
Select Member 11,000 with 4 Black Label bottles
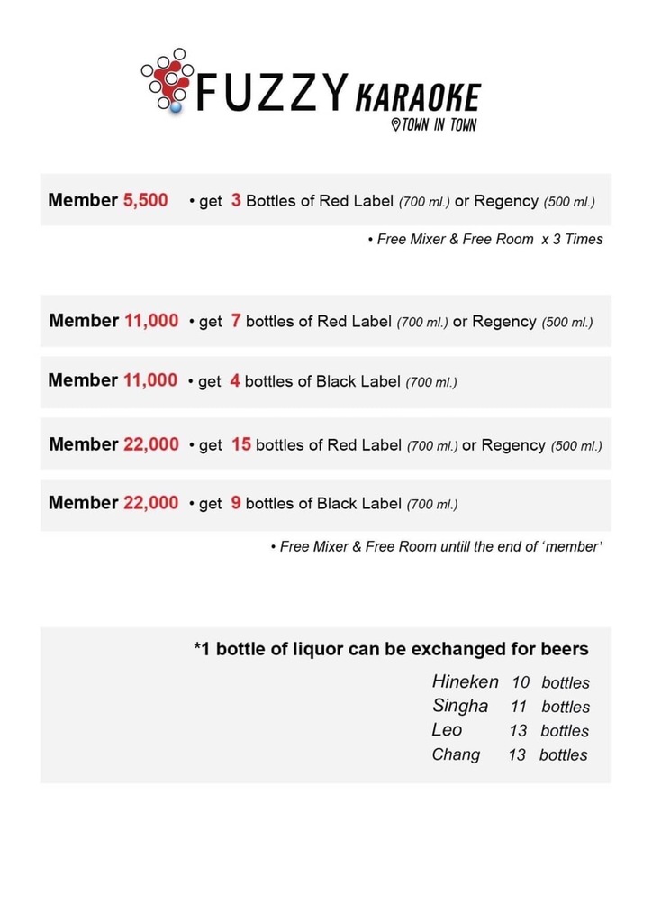[x=325, y=381]
